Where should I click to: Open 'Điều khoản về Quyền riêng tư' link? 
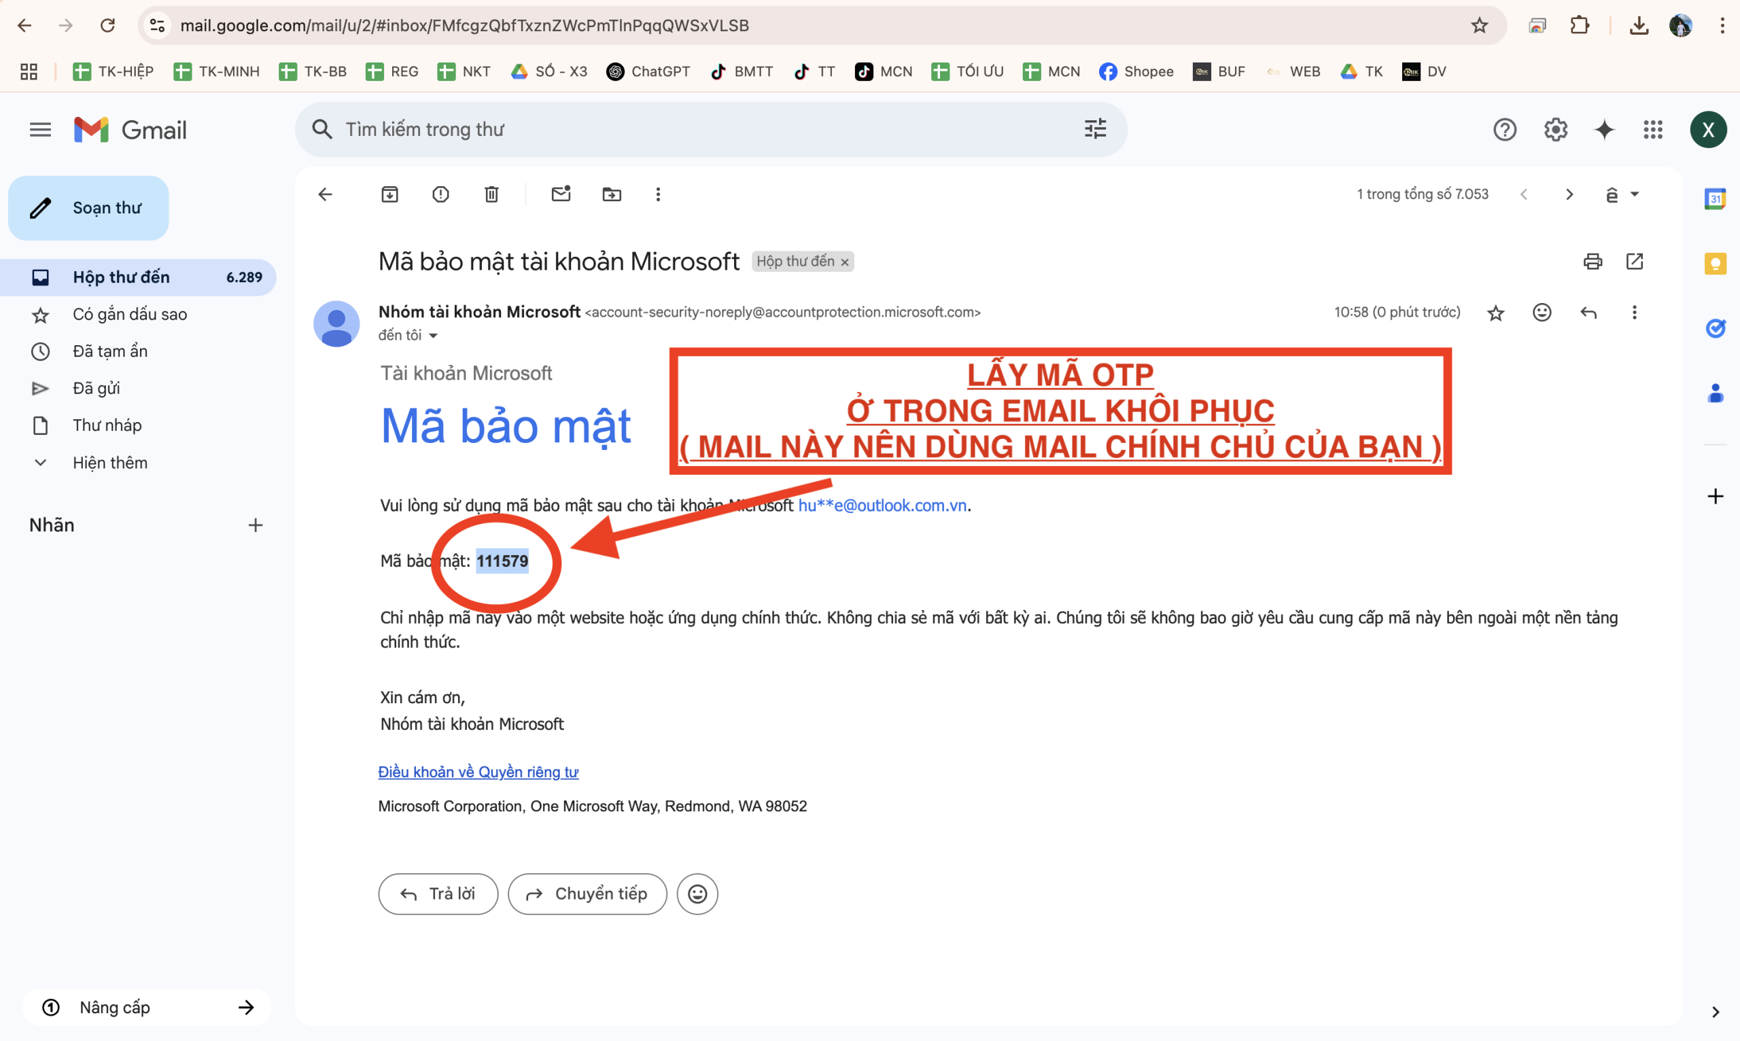[x=478, y=772]
